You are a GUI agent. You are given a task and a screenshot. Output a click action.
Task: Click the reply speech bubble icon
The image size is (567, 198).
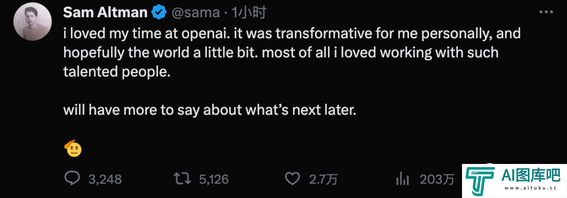pyautogui.click(x=71, y=179)
